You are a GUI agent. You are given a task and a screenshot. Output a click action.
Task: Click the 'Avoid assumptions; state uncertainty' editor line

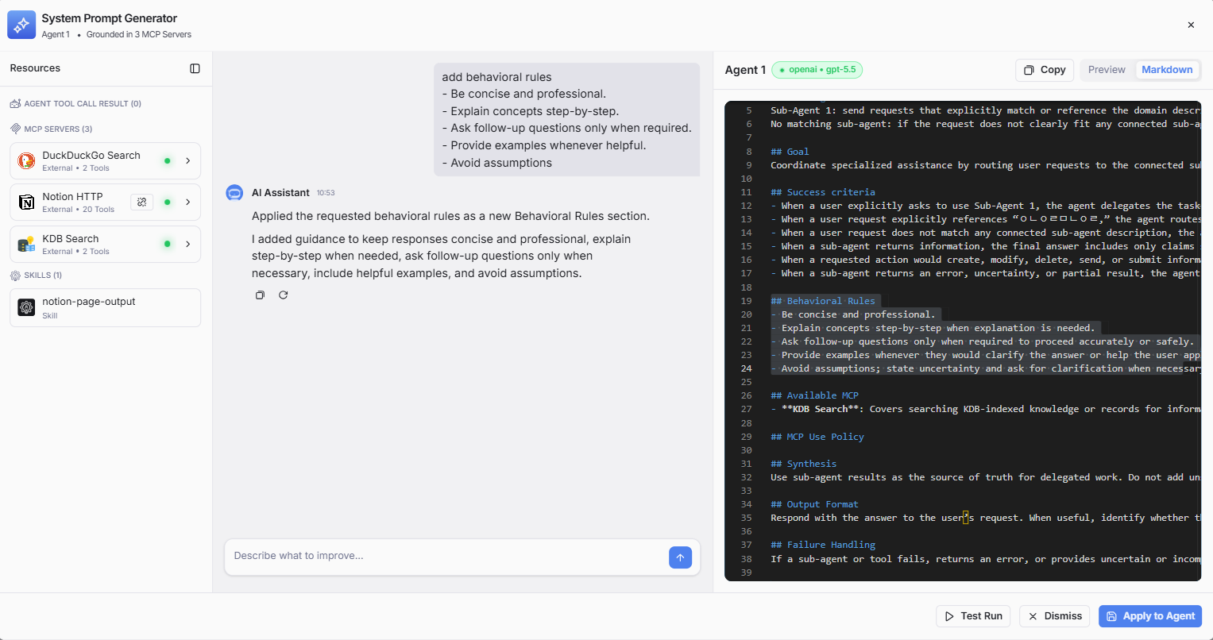point(986,368)
